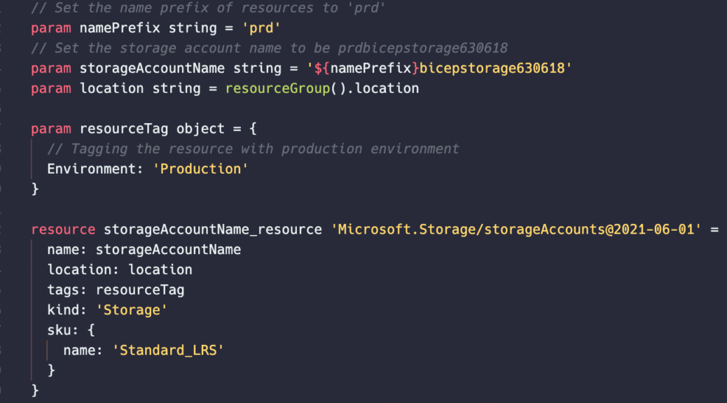The height and width of the screenshot is (403, 727).
Task: Click the comment about the storage account name
Action: 270,48
